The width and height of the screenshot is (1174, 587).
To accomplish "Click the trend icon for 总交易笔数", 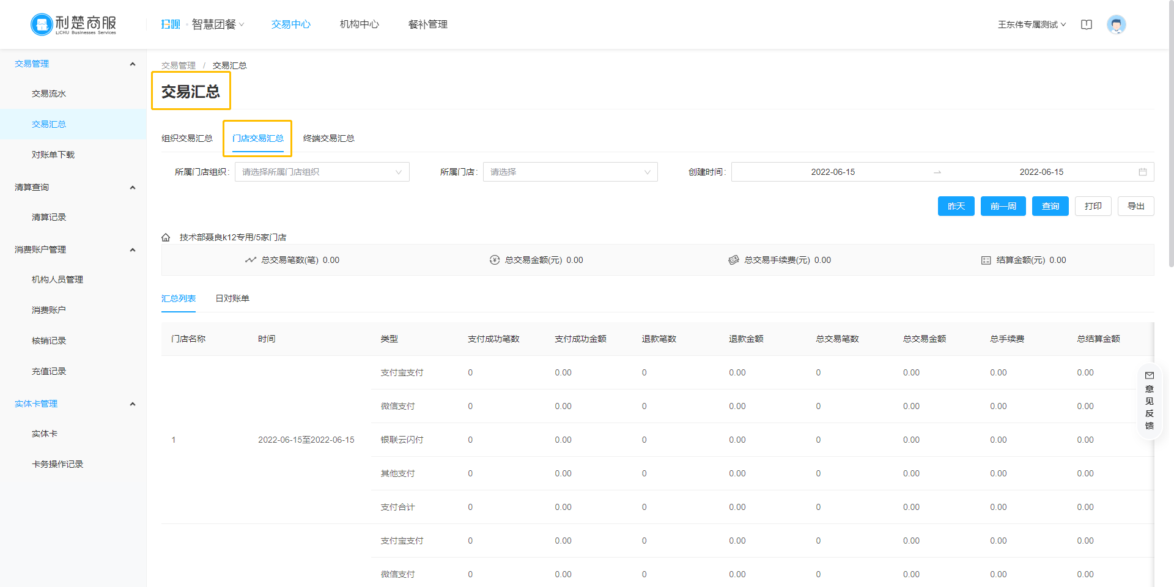I will (x=251, y=260).
